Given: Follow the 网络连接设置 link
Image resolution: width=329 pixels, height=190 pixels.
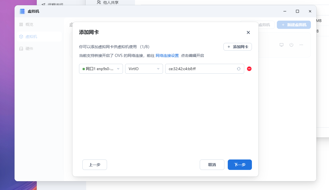Looking at the screenshot, I should (167, 56).
